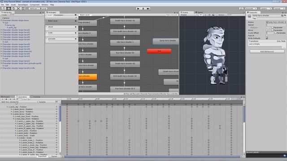Toggle the 2D scene view button
This screenshot has width=287, height=161.
(x=200, y=15)
